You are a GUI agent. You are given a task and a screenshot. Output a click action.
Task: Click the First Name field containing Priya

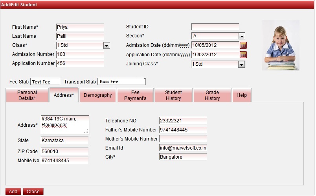(x=80, y=27)
